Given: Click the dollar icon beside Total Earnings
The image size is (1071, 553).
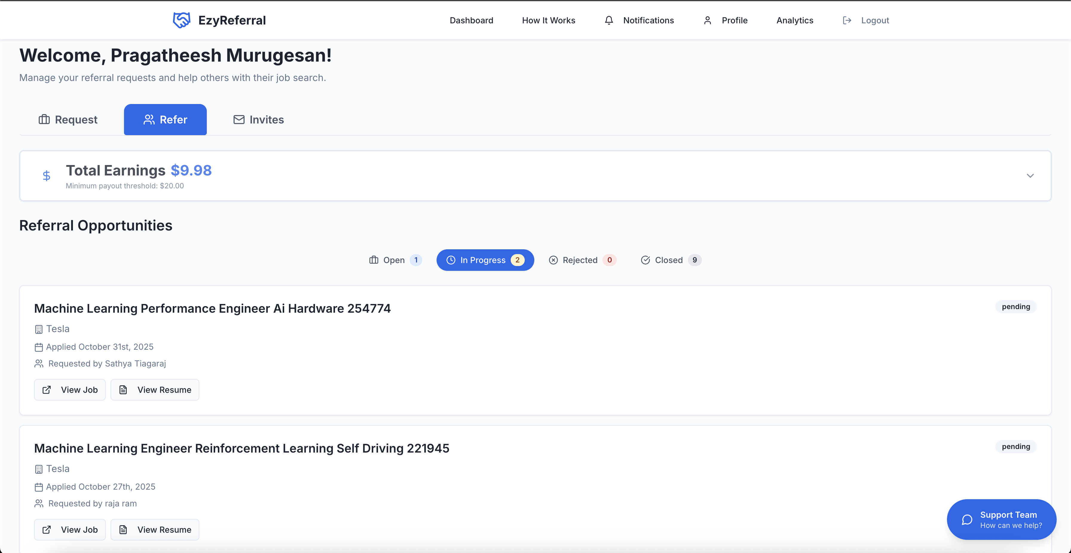Looking at the screenshot, I should click(x=47, y=175).
